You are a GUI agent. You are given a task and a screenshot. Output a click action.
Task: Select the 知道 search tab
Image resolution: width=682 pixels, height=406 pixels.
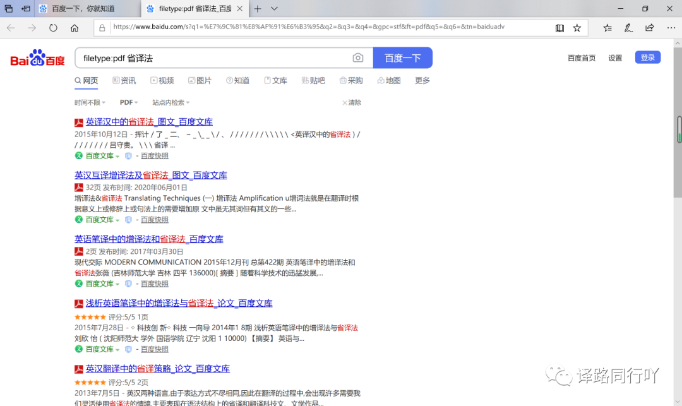(237, 81)
